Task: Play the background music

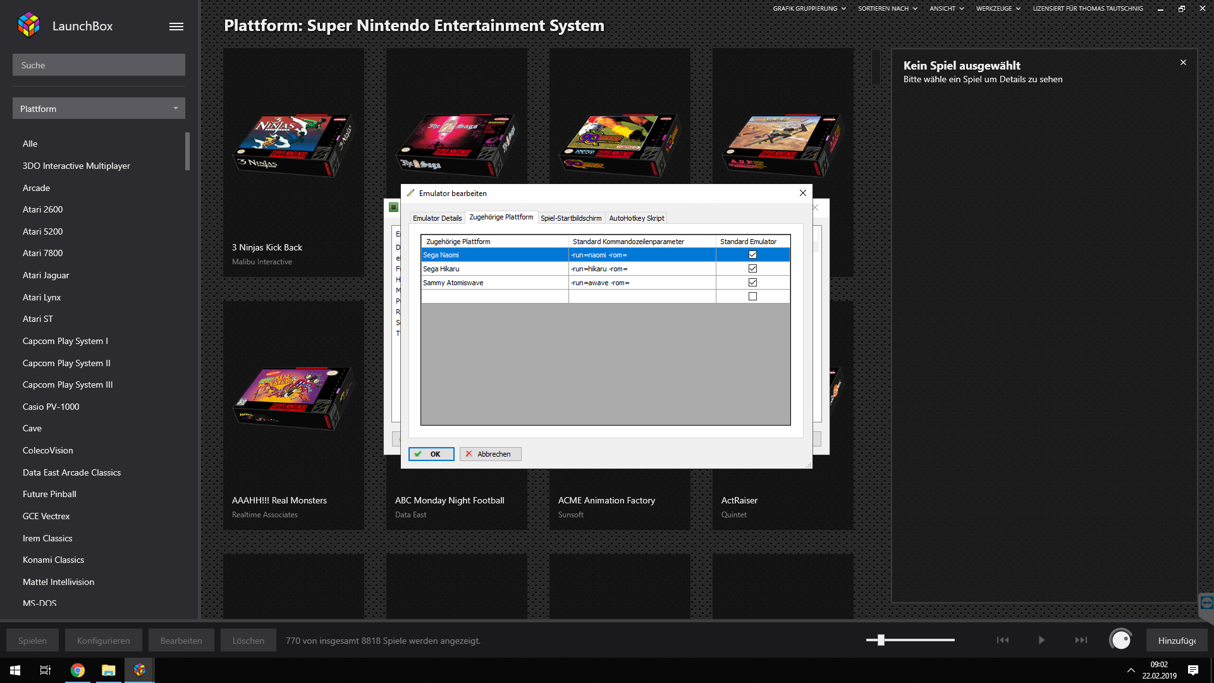Action: tap(1041, 640)
